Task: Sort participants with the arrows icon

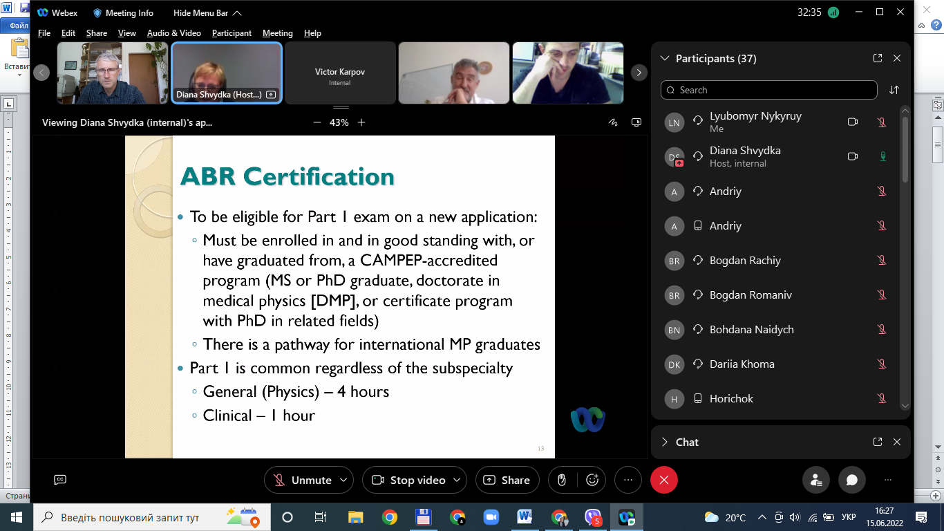Action: [894, 90]
